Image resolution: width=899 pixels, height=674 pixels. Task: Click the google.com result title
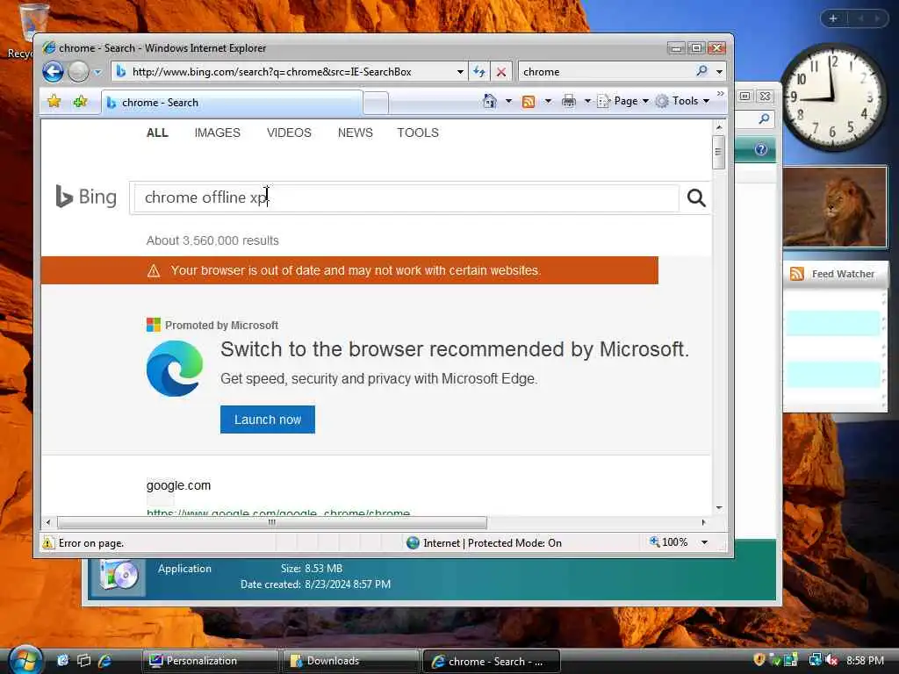tap(178, 485)
